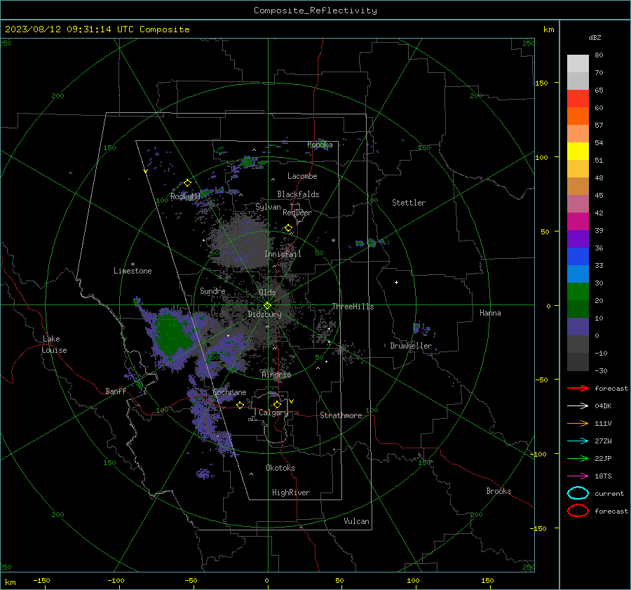
Task: Click the radar center diamond at Olds
Action: pyautogui.click(x=267, y=306)
